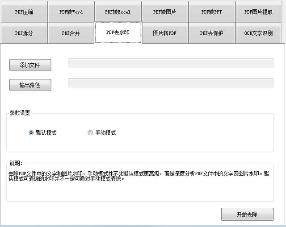Switch to the PDF转Word tab
The image size is (286, 227).
coord(71,12)
